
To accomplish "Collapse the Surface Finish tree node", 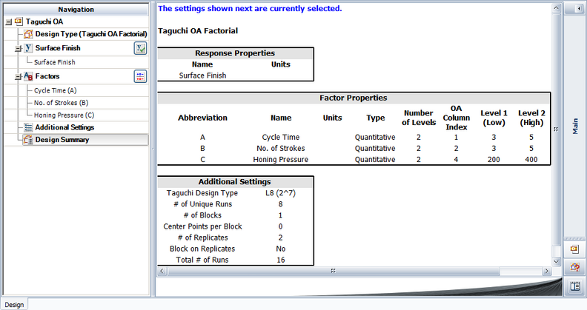I will tap(18, 49).
